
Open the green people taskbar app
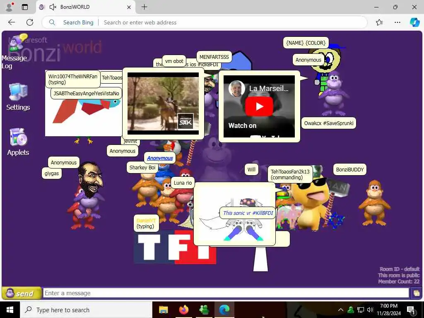(x=204, y=310)
